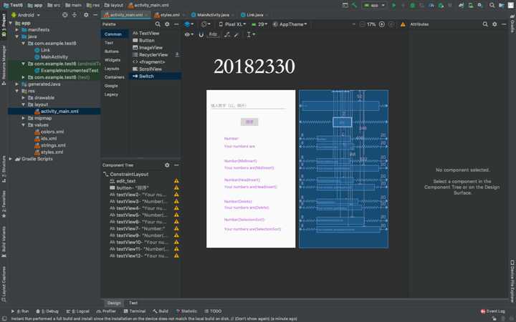Open Attributes panel settings gear
The width and height of the screenshot is (516, 322).
494,24
